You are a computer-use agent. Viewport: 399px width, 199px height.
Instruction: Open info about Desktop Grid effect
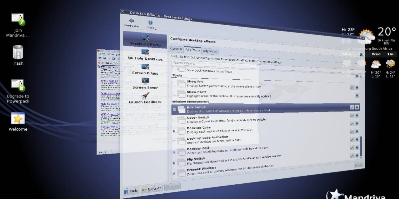coord(357,140)
